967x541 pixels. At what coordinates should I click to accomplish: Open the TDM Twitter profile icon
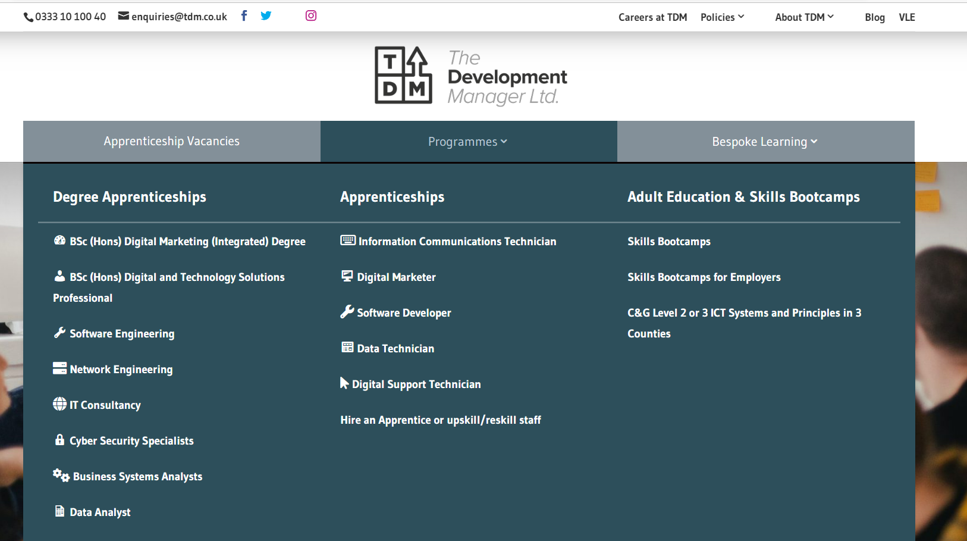pos(266,15)
